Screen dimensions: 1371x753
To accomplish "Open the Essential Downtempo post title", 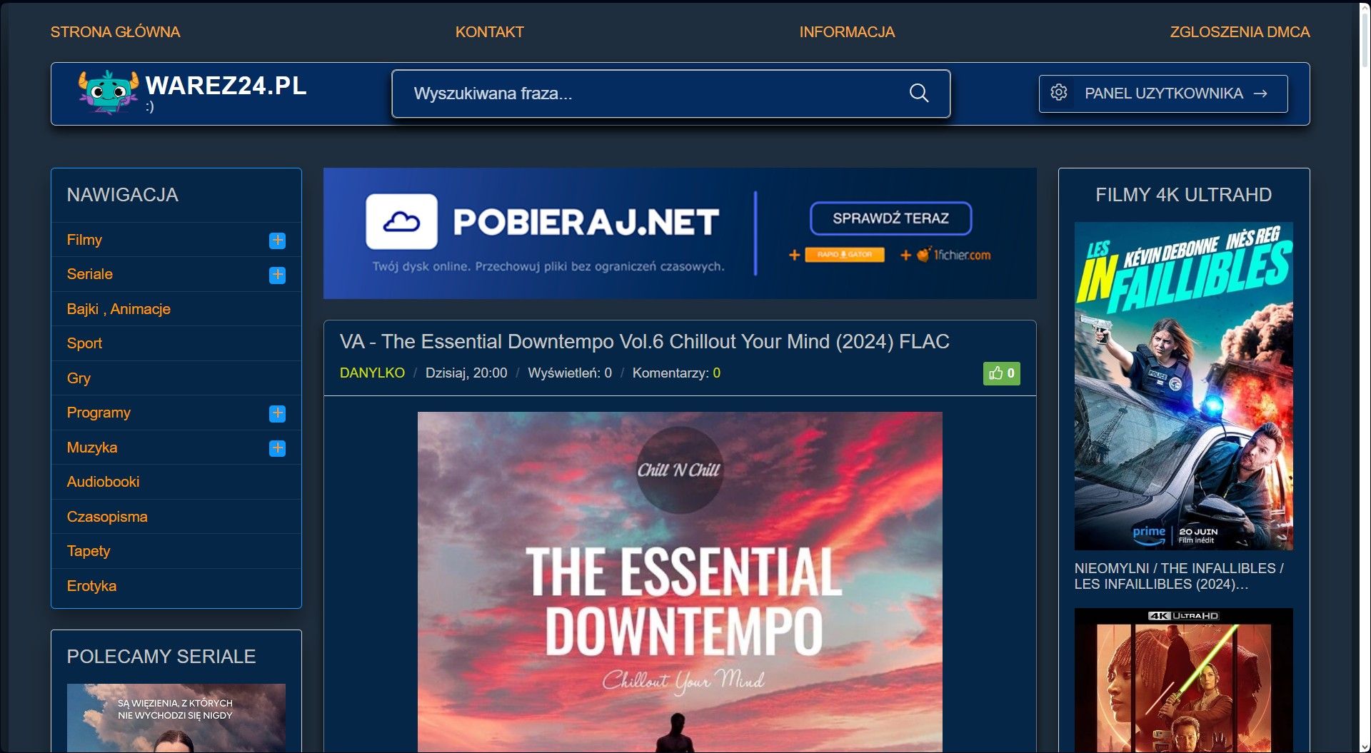I will [644, 342].
